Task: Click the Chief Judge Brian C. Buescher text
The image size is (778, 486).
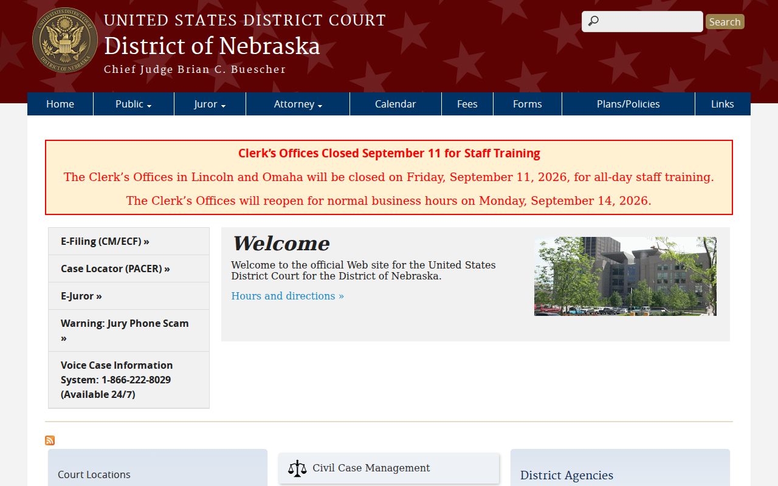Action: coord(195,69)
